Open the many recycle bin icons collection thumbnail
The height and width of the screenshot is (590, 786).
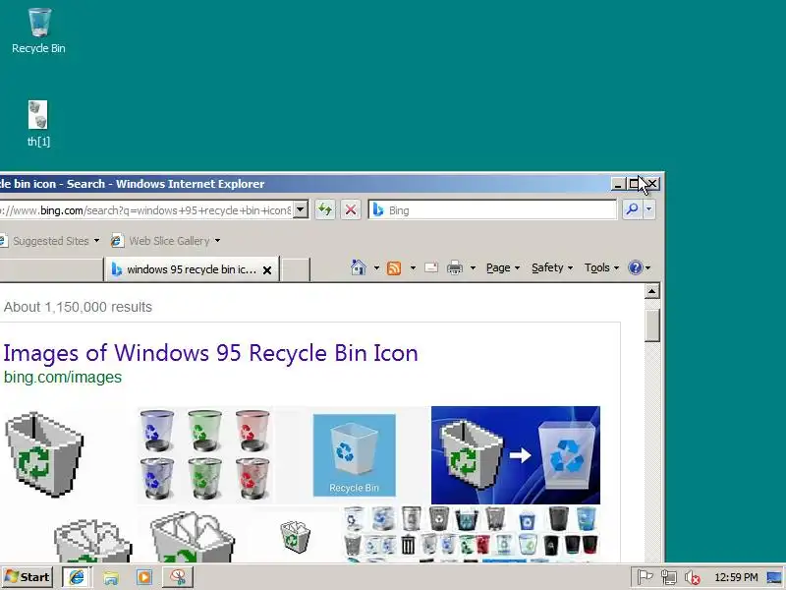click(x=471, y=534)
